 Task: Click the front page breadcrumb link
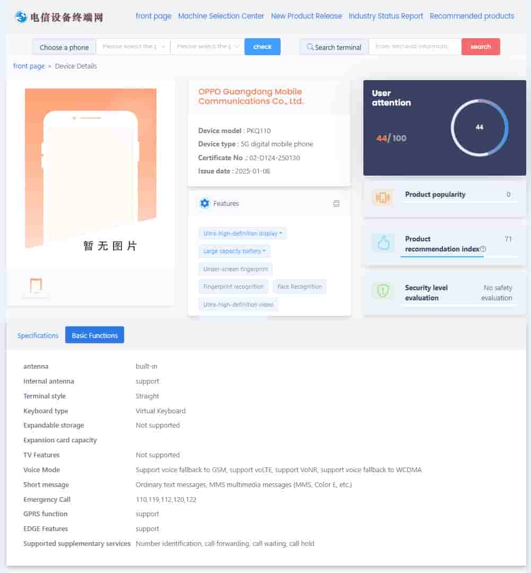point(29,66)
